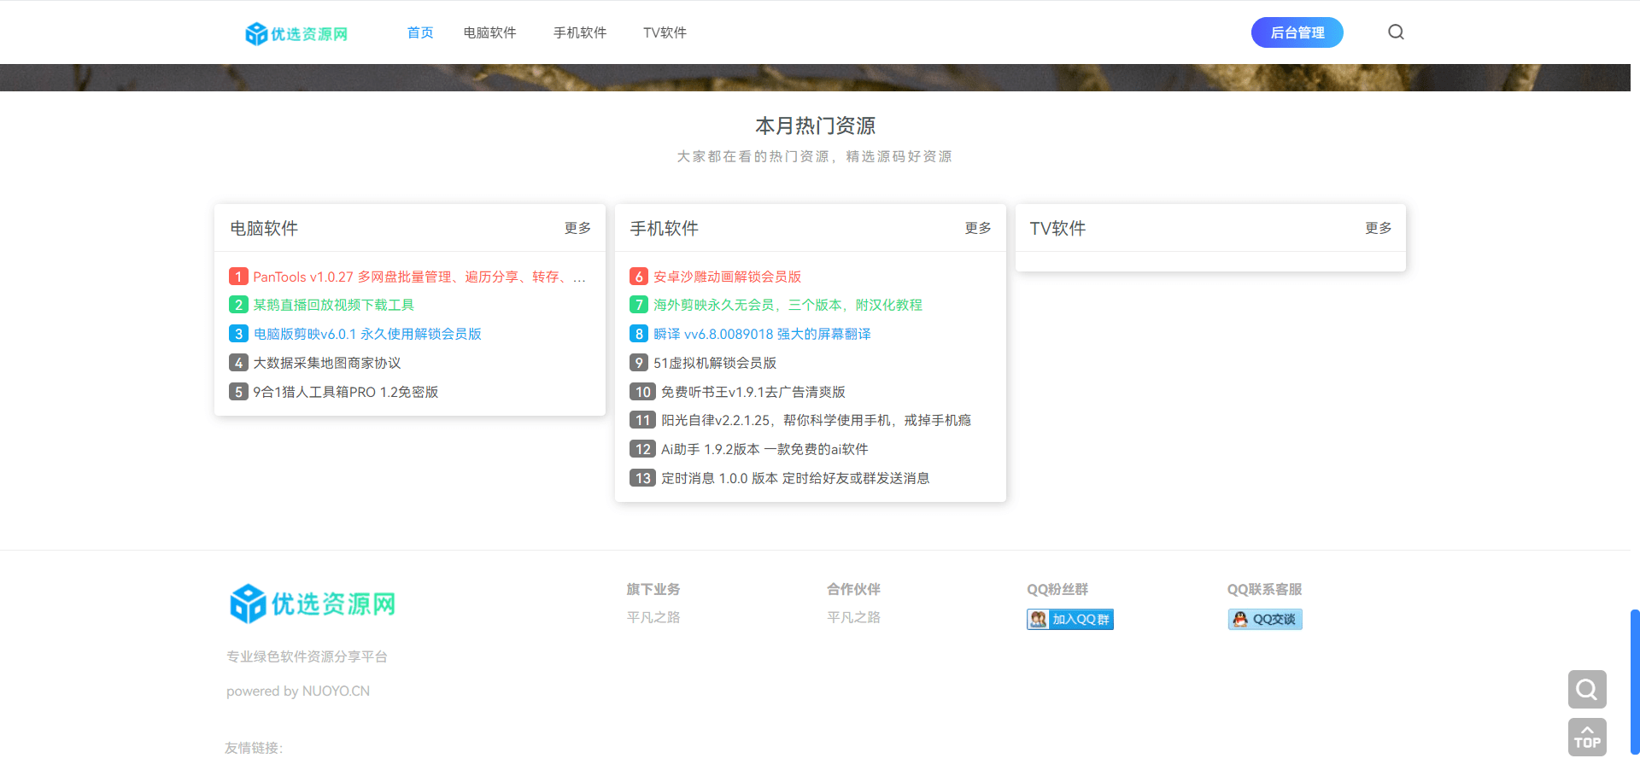Screen dimensions: 1640x770
Task: Click 更多 in the 手机软件 panel
Action: point(977,228)
